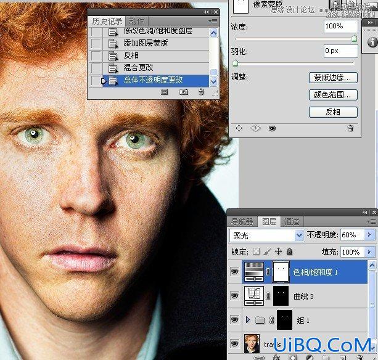Toggle lock transparent pixels

256,252
